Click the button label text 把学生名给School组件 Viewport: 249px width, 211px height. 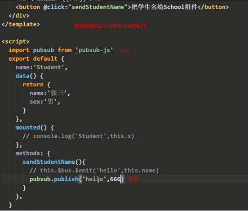coord(165,7)
